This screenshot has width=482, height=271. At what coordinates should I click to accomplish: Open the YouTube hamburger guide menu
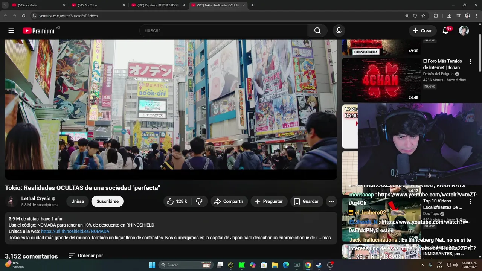click(x=11, y=31)
